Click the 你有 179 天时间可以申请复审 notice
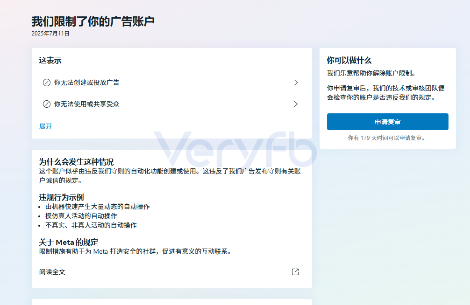The width and height of the screenshot is (470, 305). tap(386, 138)
